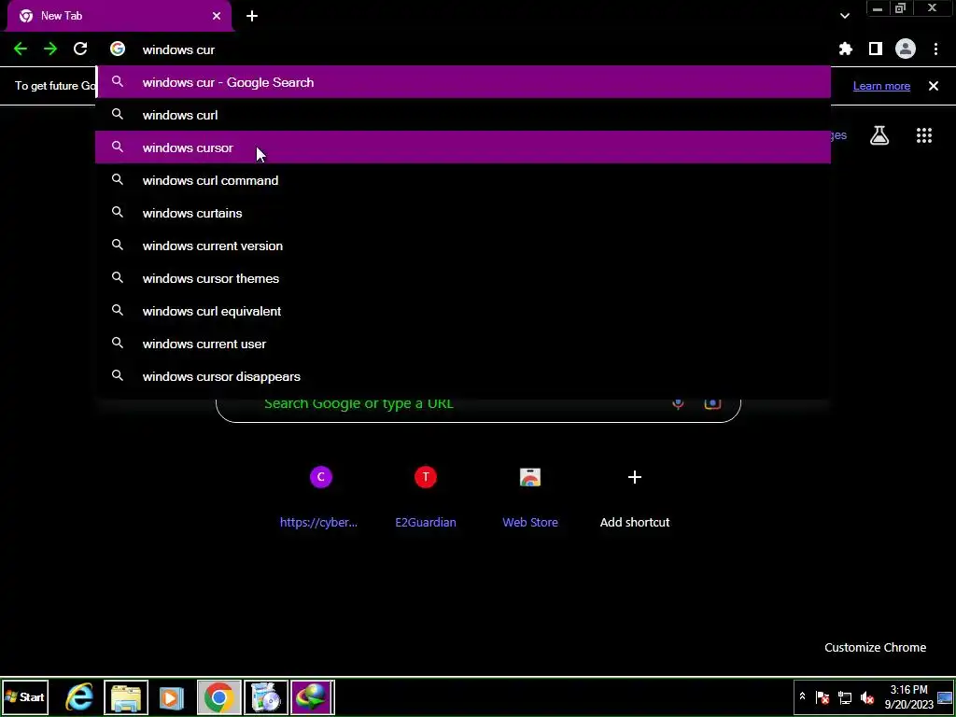
Task: Open the Google apps grid
Action: coord(924,135)
